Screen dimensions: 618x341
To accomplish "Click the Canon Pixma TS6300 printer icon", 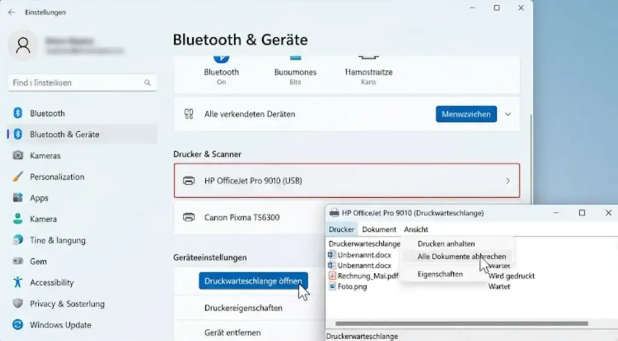I will click(189, 217).
